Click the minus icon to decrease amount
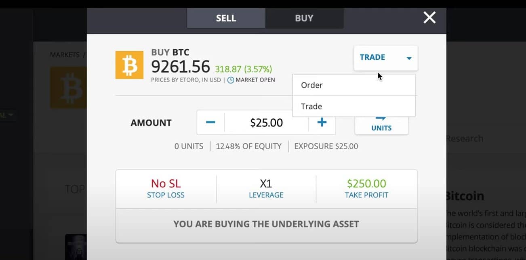The width and height of the screenshot is (526, 260). 210,122
